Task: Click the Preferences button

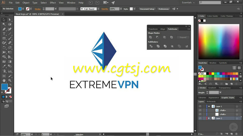Action: (x=163, y=9)
